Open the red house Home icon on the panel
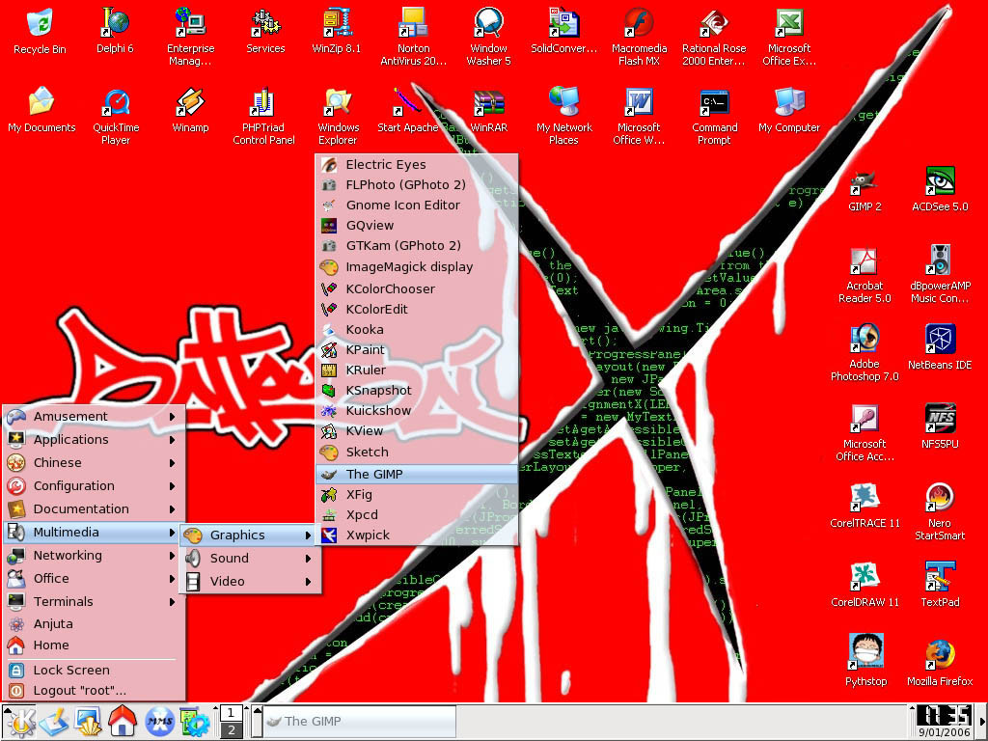The image size is (988, 741). (123, 722)
